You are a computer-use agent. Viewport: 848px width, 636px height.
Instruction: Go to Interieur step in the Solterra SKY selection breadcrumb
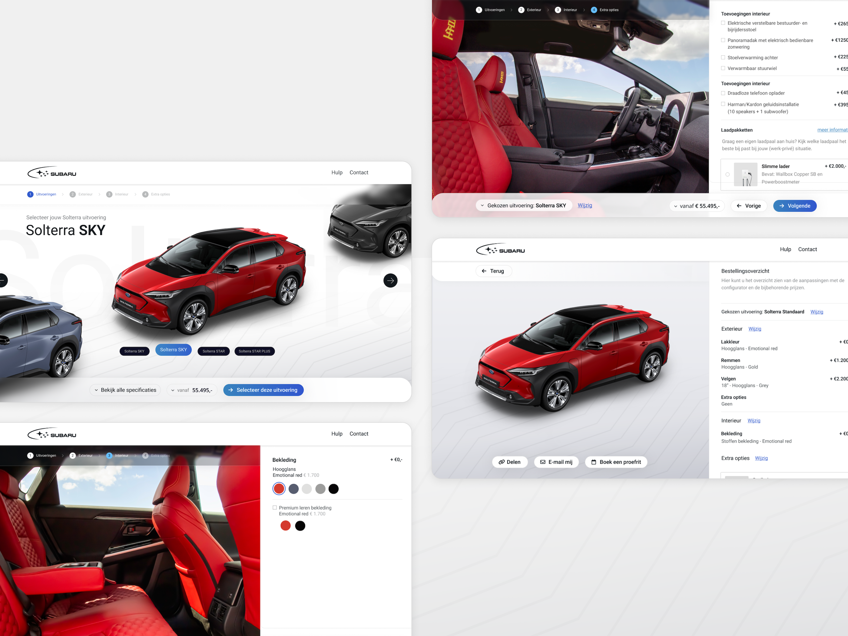(121, 194)
